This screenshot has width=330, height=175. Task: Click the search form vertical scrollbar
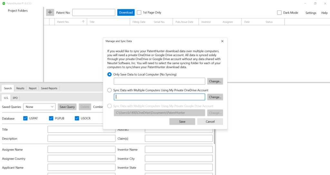point(214,136)
